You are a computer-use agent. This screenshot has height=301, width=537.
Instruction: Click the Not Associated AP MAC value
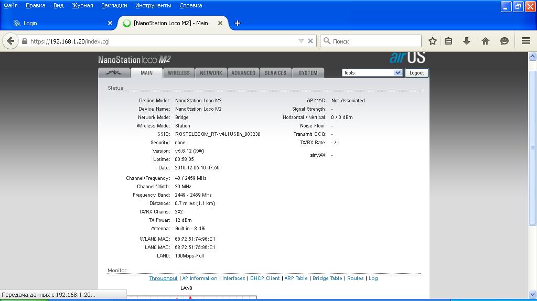point(348,101)
